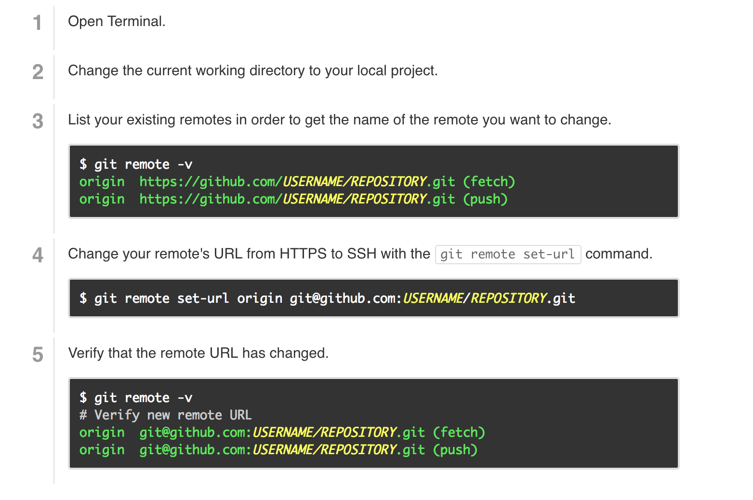This screenshot has height=500, width=753.
Task: Click the comment "# Verify new remote URL"
Action: pyautogui.click(x=165, y=415)
